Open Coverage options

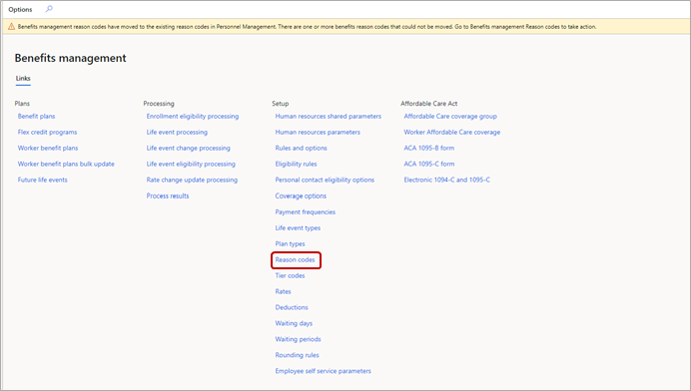301,195
